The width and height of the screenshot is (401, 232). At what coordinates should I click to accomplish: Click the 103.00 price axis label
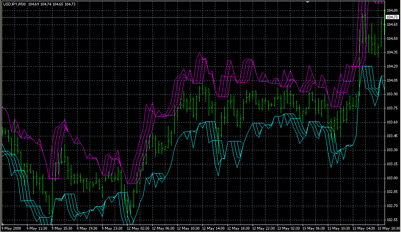pos(392,178)
